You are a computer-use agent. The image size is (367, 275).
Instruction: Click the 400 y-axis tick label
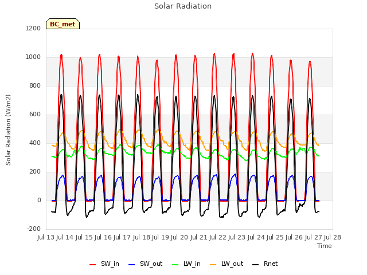tap(35, 143)
